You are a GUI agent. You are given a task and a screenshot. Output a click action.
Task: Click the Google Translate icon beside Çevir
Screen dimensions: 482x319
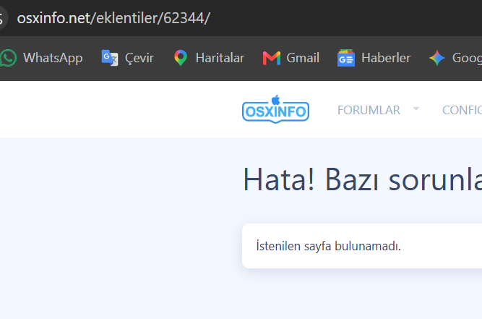(110, 58)
